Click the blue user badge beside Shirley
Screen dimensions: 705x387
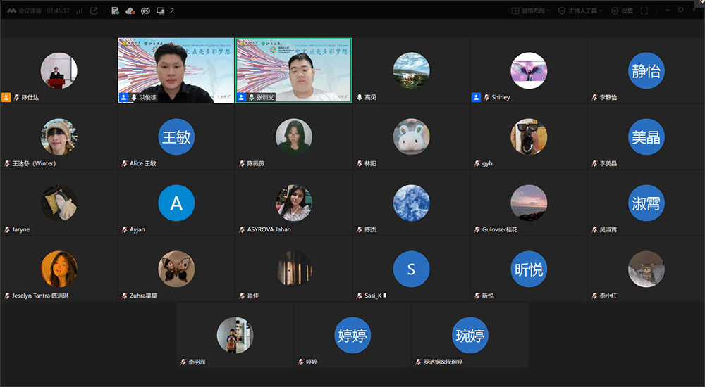(476, 97)
